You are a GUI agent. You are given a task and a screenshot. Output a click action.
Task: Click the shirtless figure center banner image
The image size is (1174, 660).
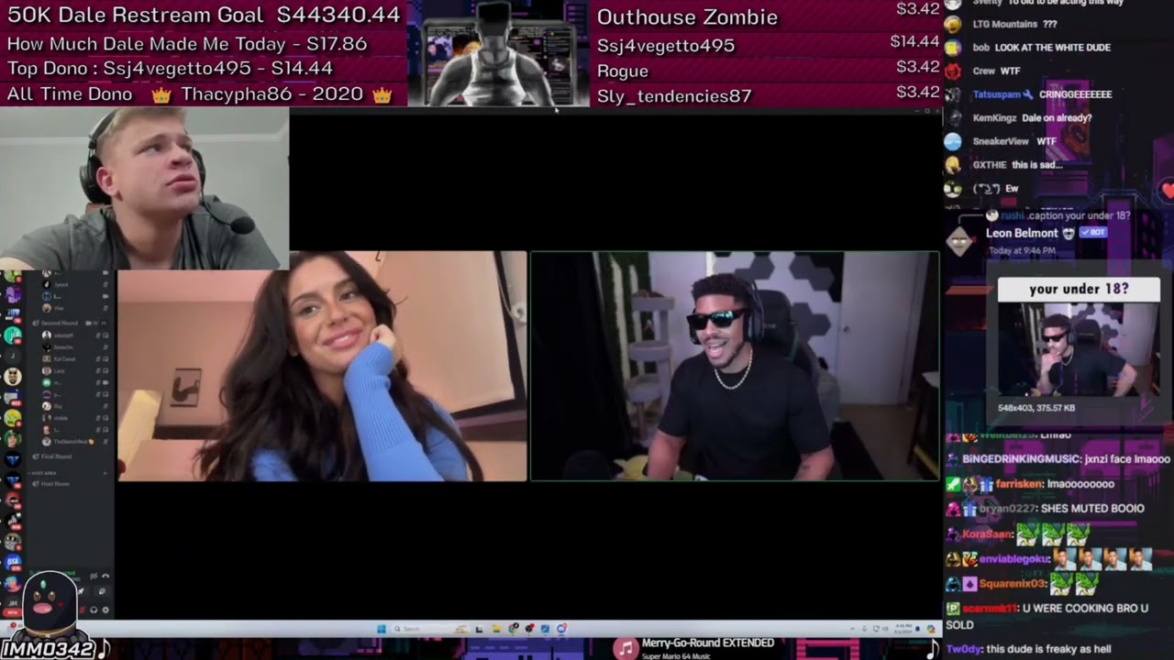499,53
